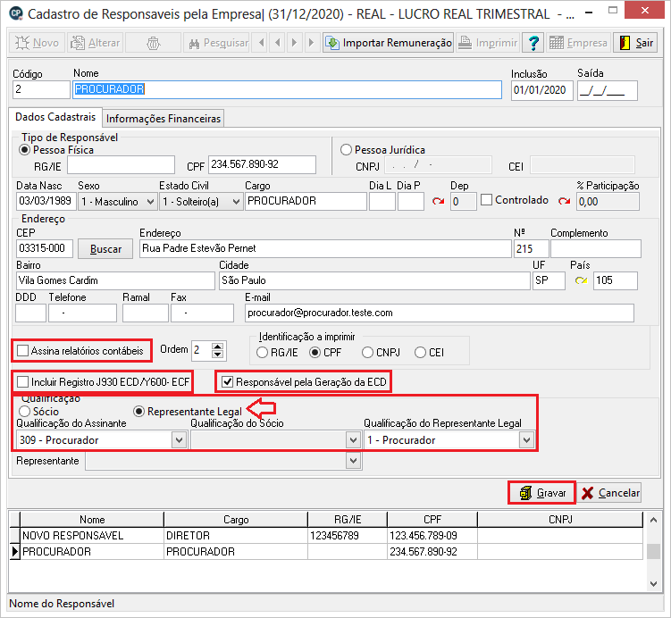The width and height of the screenshot is (671, 618).
Task: Select PROCURADOR row in grid
Action: click(x=331, y=552)
